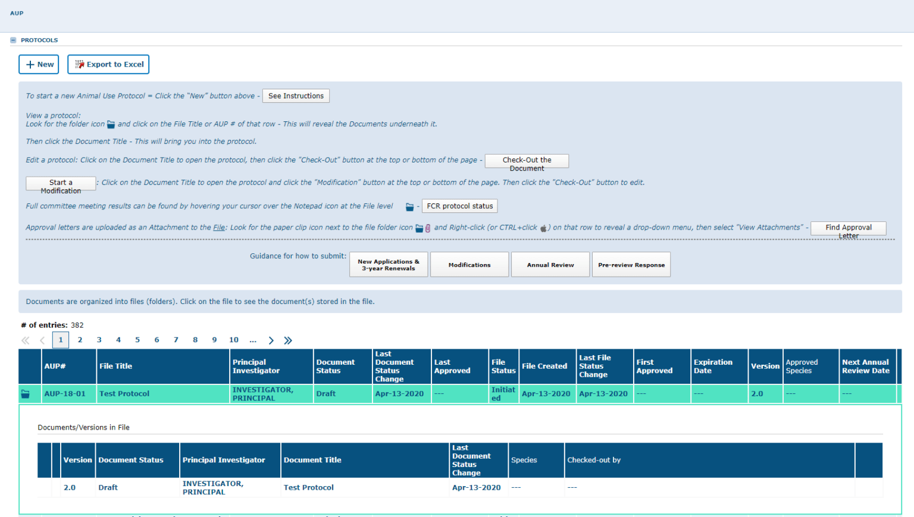Collapse the Protocols section icon
Viewport: 914px width, 517px height.
[13, 40]
